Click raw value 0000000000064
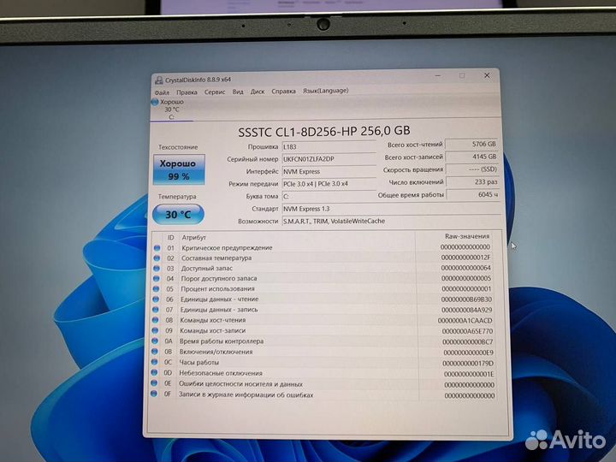 click(x=466, y=268)
